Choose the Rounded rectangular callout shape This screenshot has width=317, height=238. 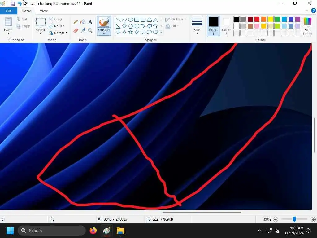[143, 32]
